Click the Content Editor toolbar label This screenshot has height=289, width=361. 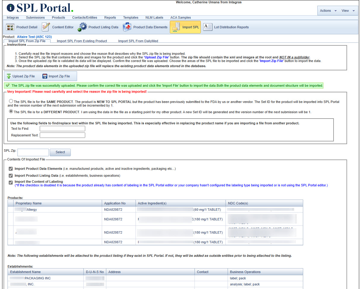(x=63, y=27)
